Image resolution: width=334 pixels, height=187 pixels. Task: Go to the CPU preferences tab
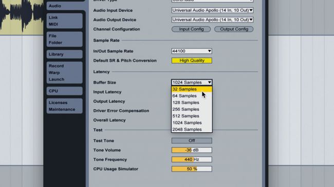coord(65,91)
